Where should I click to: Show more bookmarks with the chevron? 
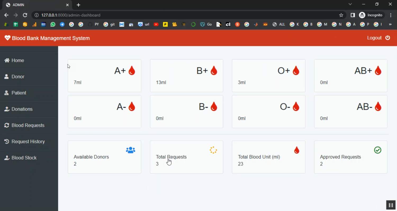coord(390,24)
